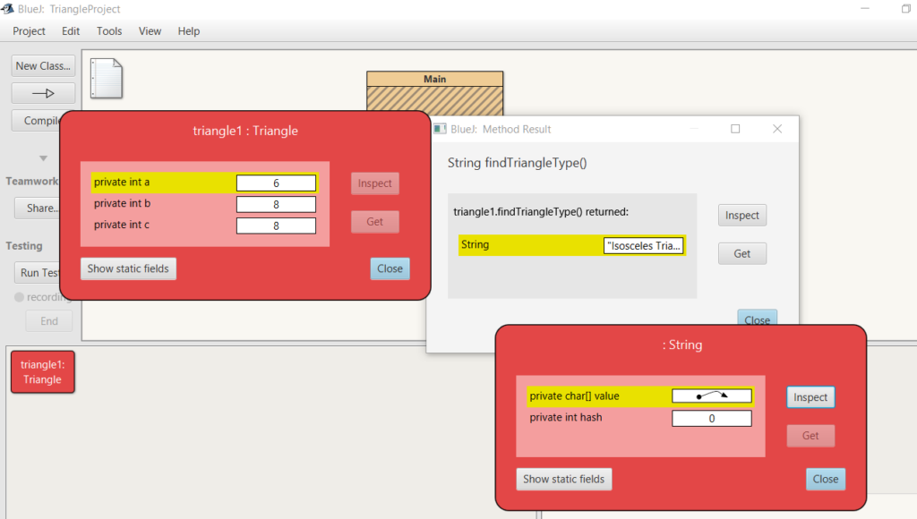This screenshot has width=917, height=519.
Task: Collapse the sidebar using the small triangle
Action: click(42, 159)
